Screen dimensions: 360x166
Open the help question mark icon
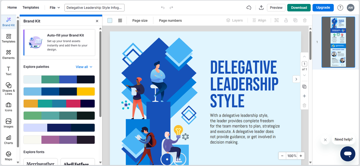340,8
